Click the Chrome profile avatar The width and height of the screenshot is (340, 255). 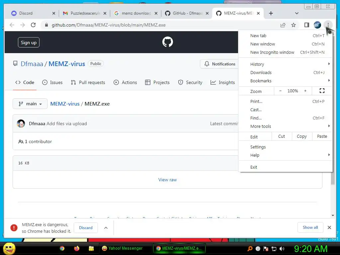pyautogui.click(x=317, y=25)
